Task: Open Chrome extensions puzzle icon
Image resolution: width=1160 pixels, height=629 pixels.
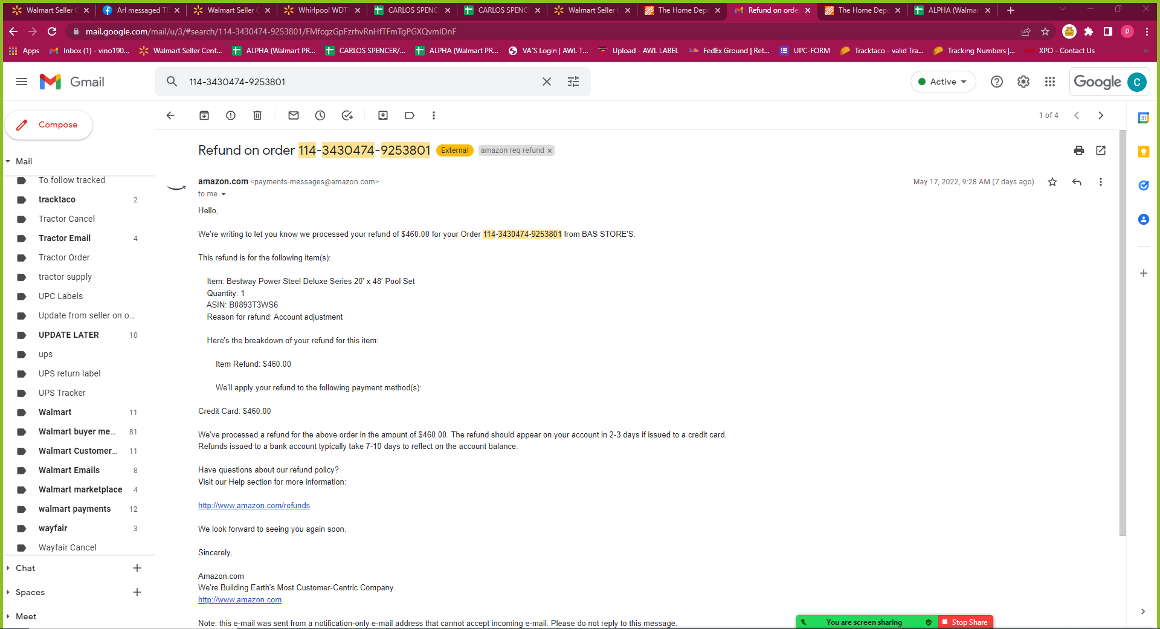Action: tap(1089, 31)
